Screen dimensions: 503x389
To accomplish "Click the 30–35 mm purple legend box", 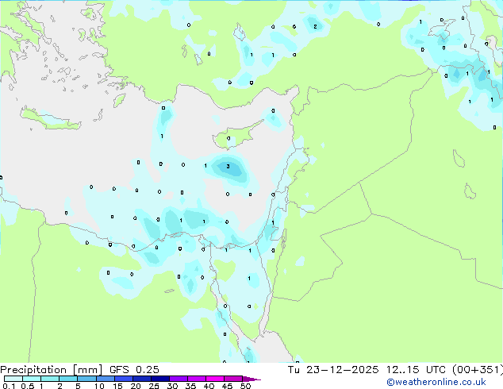I will coord(178,379).
